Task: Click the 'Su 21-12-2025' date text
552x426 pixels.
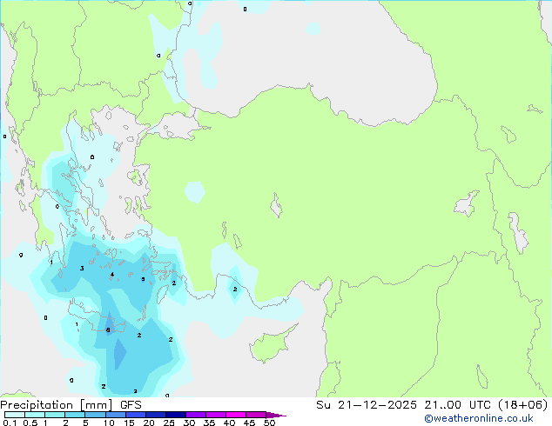Action: point(367,405)
